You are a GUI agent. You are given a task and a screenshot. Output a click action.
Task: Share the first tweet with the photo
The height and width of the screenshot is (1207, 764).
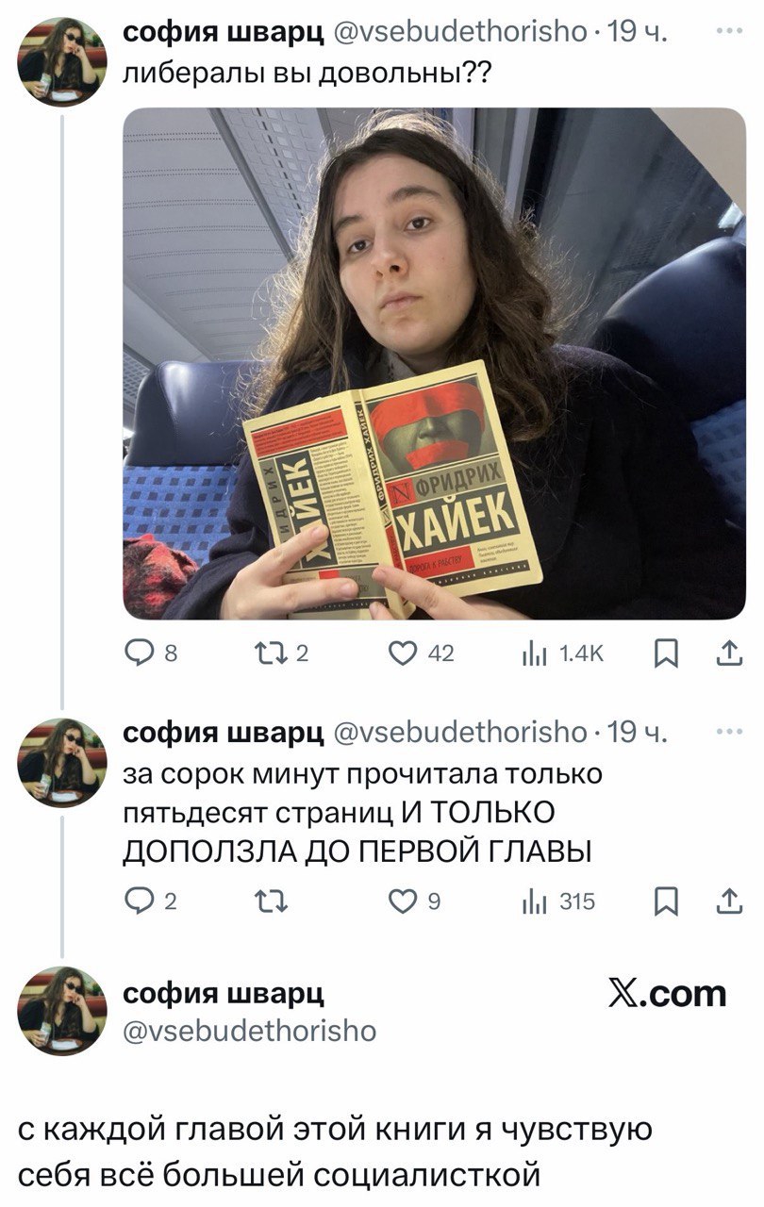coord(732,653)
